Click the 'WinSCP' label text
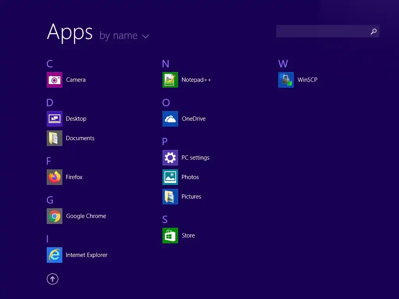Screen dimensions: 399x299 [x=307, y=80]
